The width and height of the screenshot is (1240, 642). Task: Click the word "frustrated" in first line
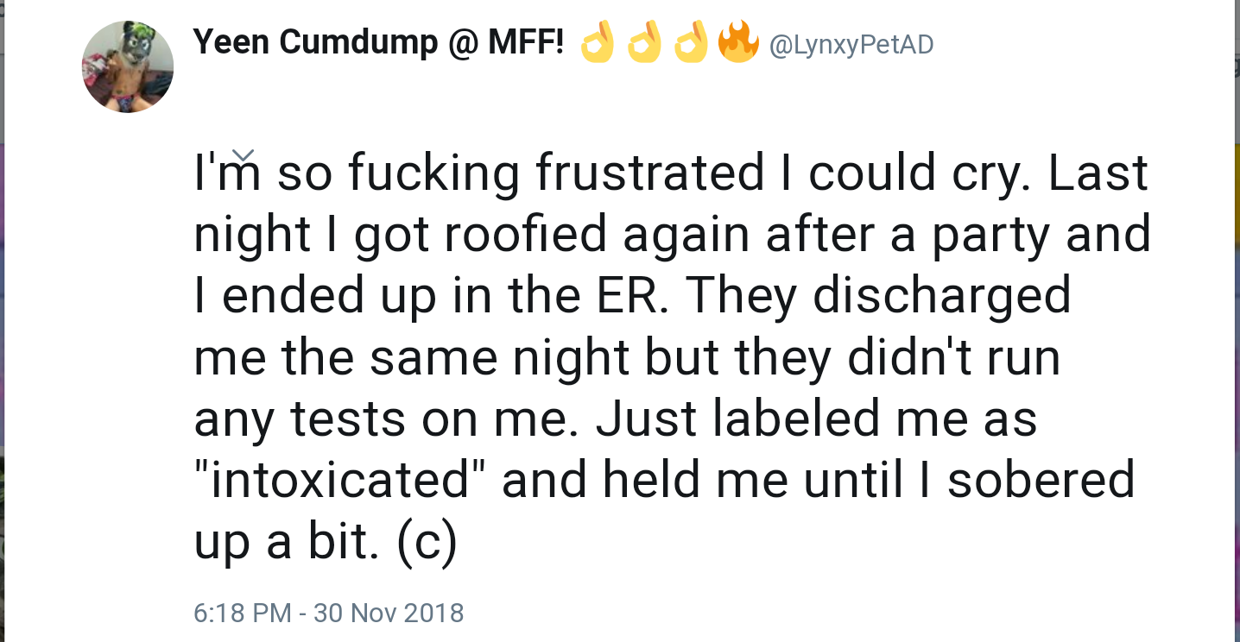pyautogui.click(x=649, y=173)
